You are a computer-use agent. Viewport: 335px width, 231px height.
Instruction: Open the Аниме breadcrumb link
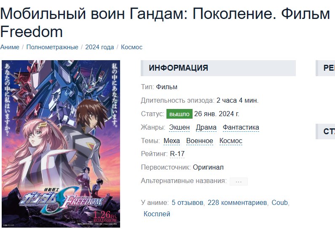pyautogui.click(x=10, y=47)
